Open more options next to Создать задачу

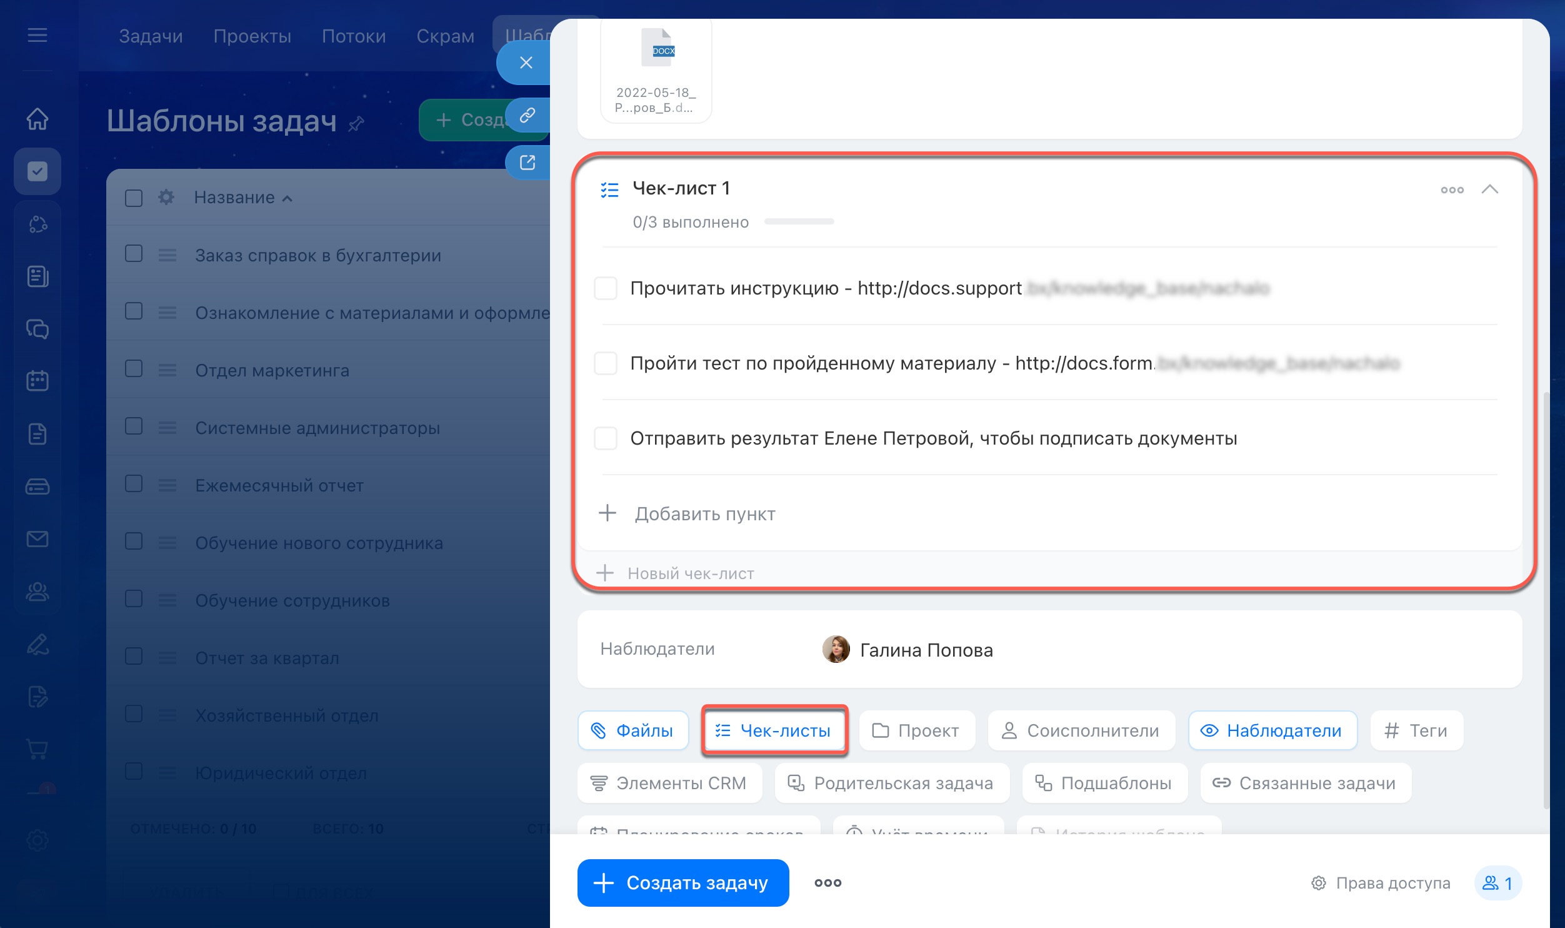tap(827, 883)
